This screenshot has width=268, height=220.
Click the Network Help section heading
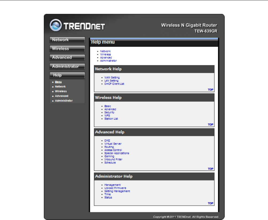click(108, 69)
